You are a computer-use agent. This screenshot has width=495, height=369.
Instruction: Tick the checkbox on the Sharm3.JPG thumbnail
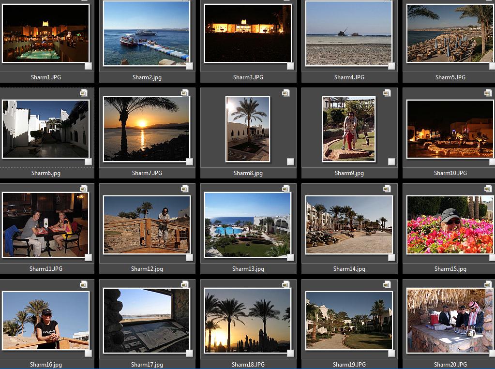(x=290, y=66)
